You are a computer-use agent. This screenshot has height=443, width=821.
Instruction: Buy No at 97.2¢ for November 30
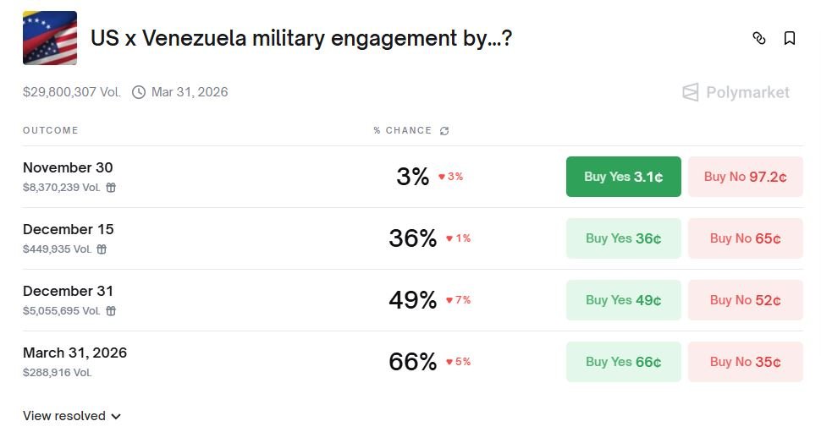pos(745,177)
